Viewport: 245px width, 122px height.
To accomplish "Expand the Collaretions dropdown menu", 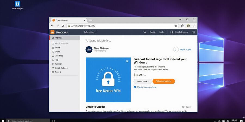I will tap(90, 32).
